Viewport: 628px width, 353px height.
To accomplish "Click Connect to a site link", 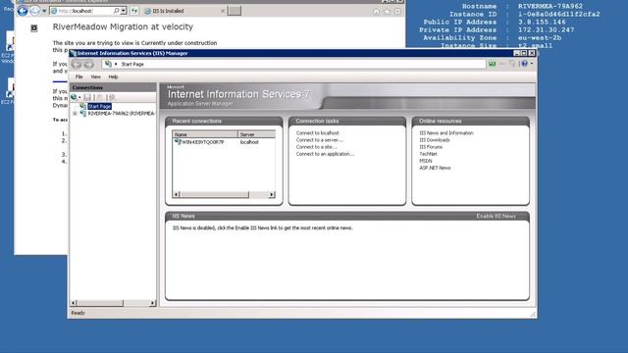I will 316,147.
